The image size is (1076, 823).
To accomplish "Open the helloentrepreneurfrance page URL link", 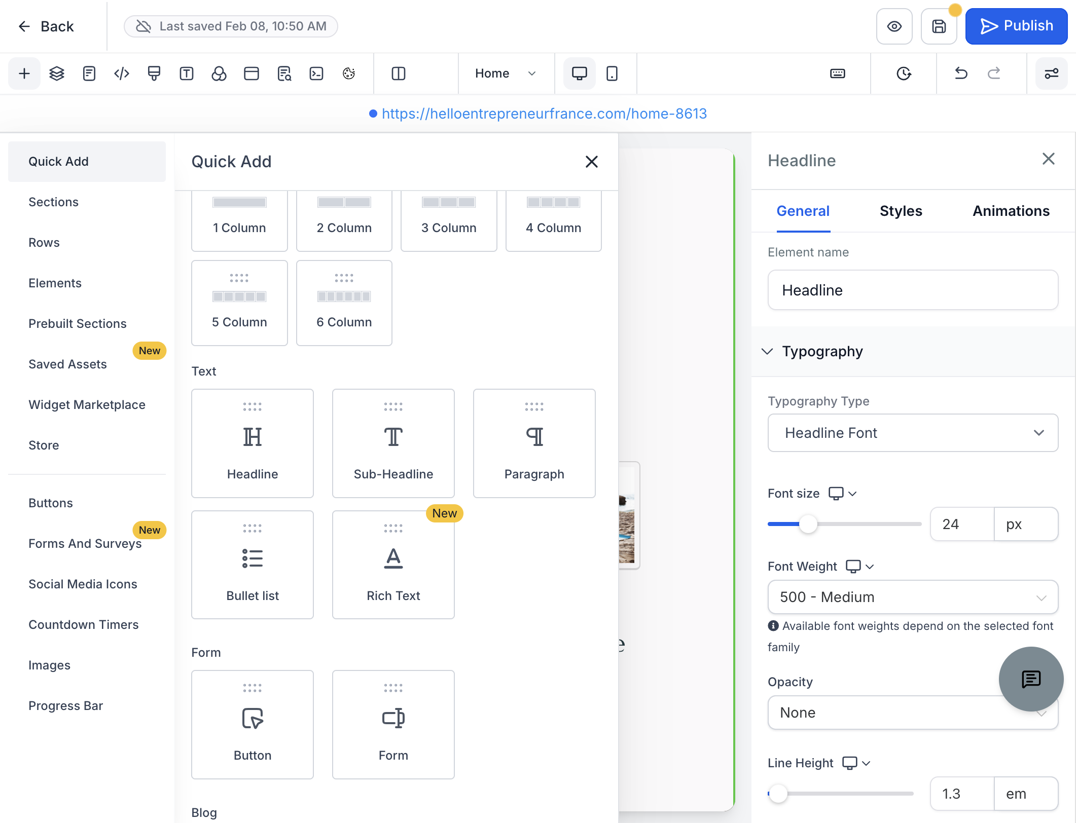I will pos(544,114).
